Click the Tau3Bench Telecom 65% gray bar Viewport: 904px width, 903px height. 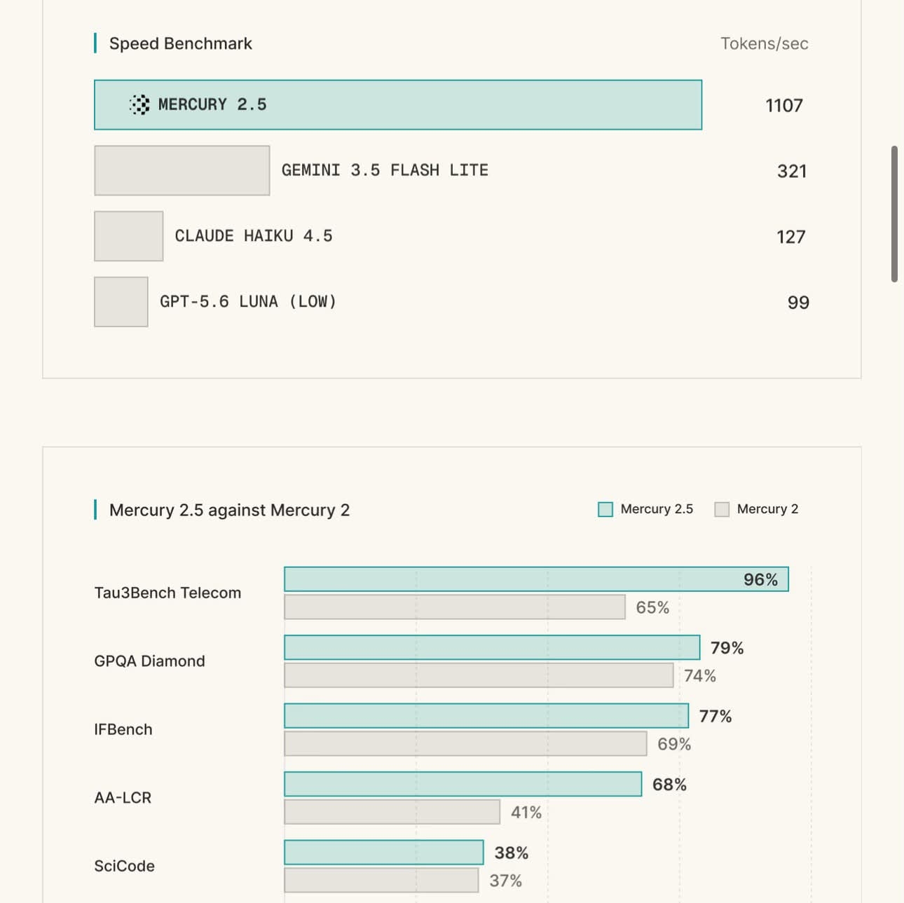(455, 607)
